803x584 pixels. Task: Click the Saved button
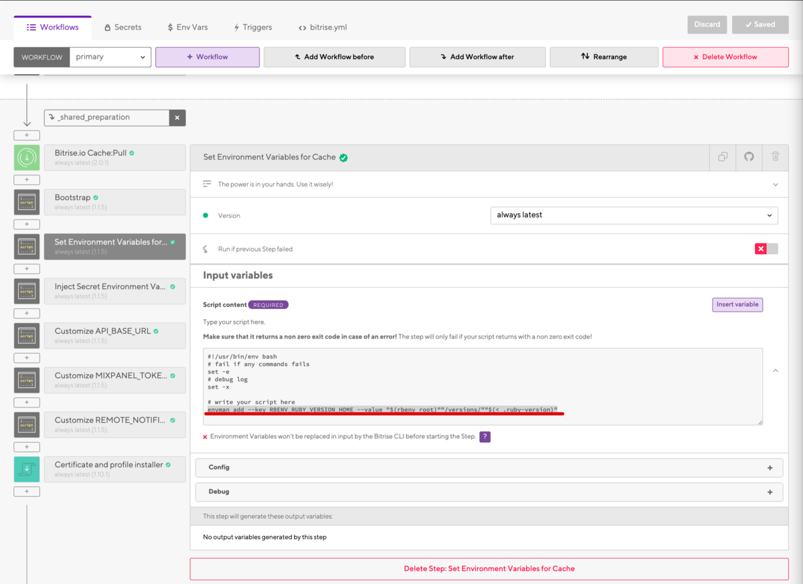click(x=760, y=25)
